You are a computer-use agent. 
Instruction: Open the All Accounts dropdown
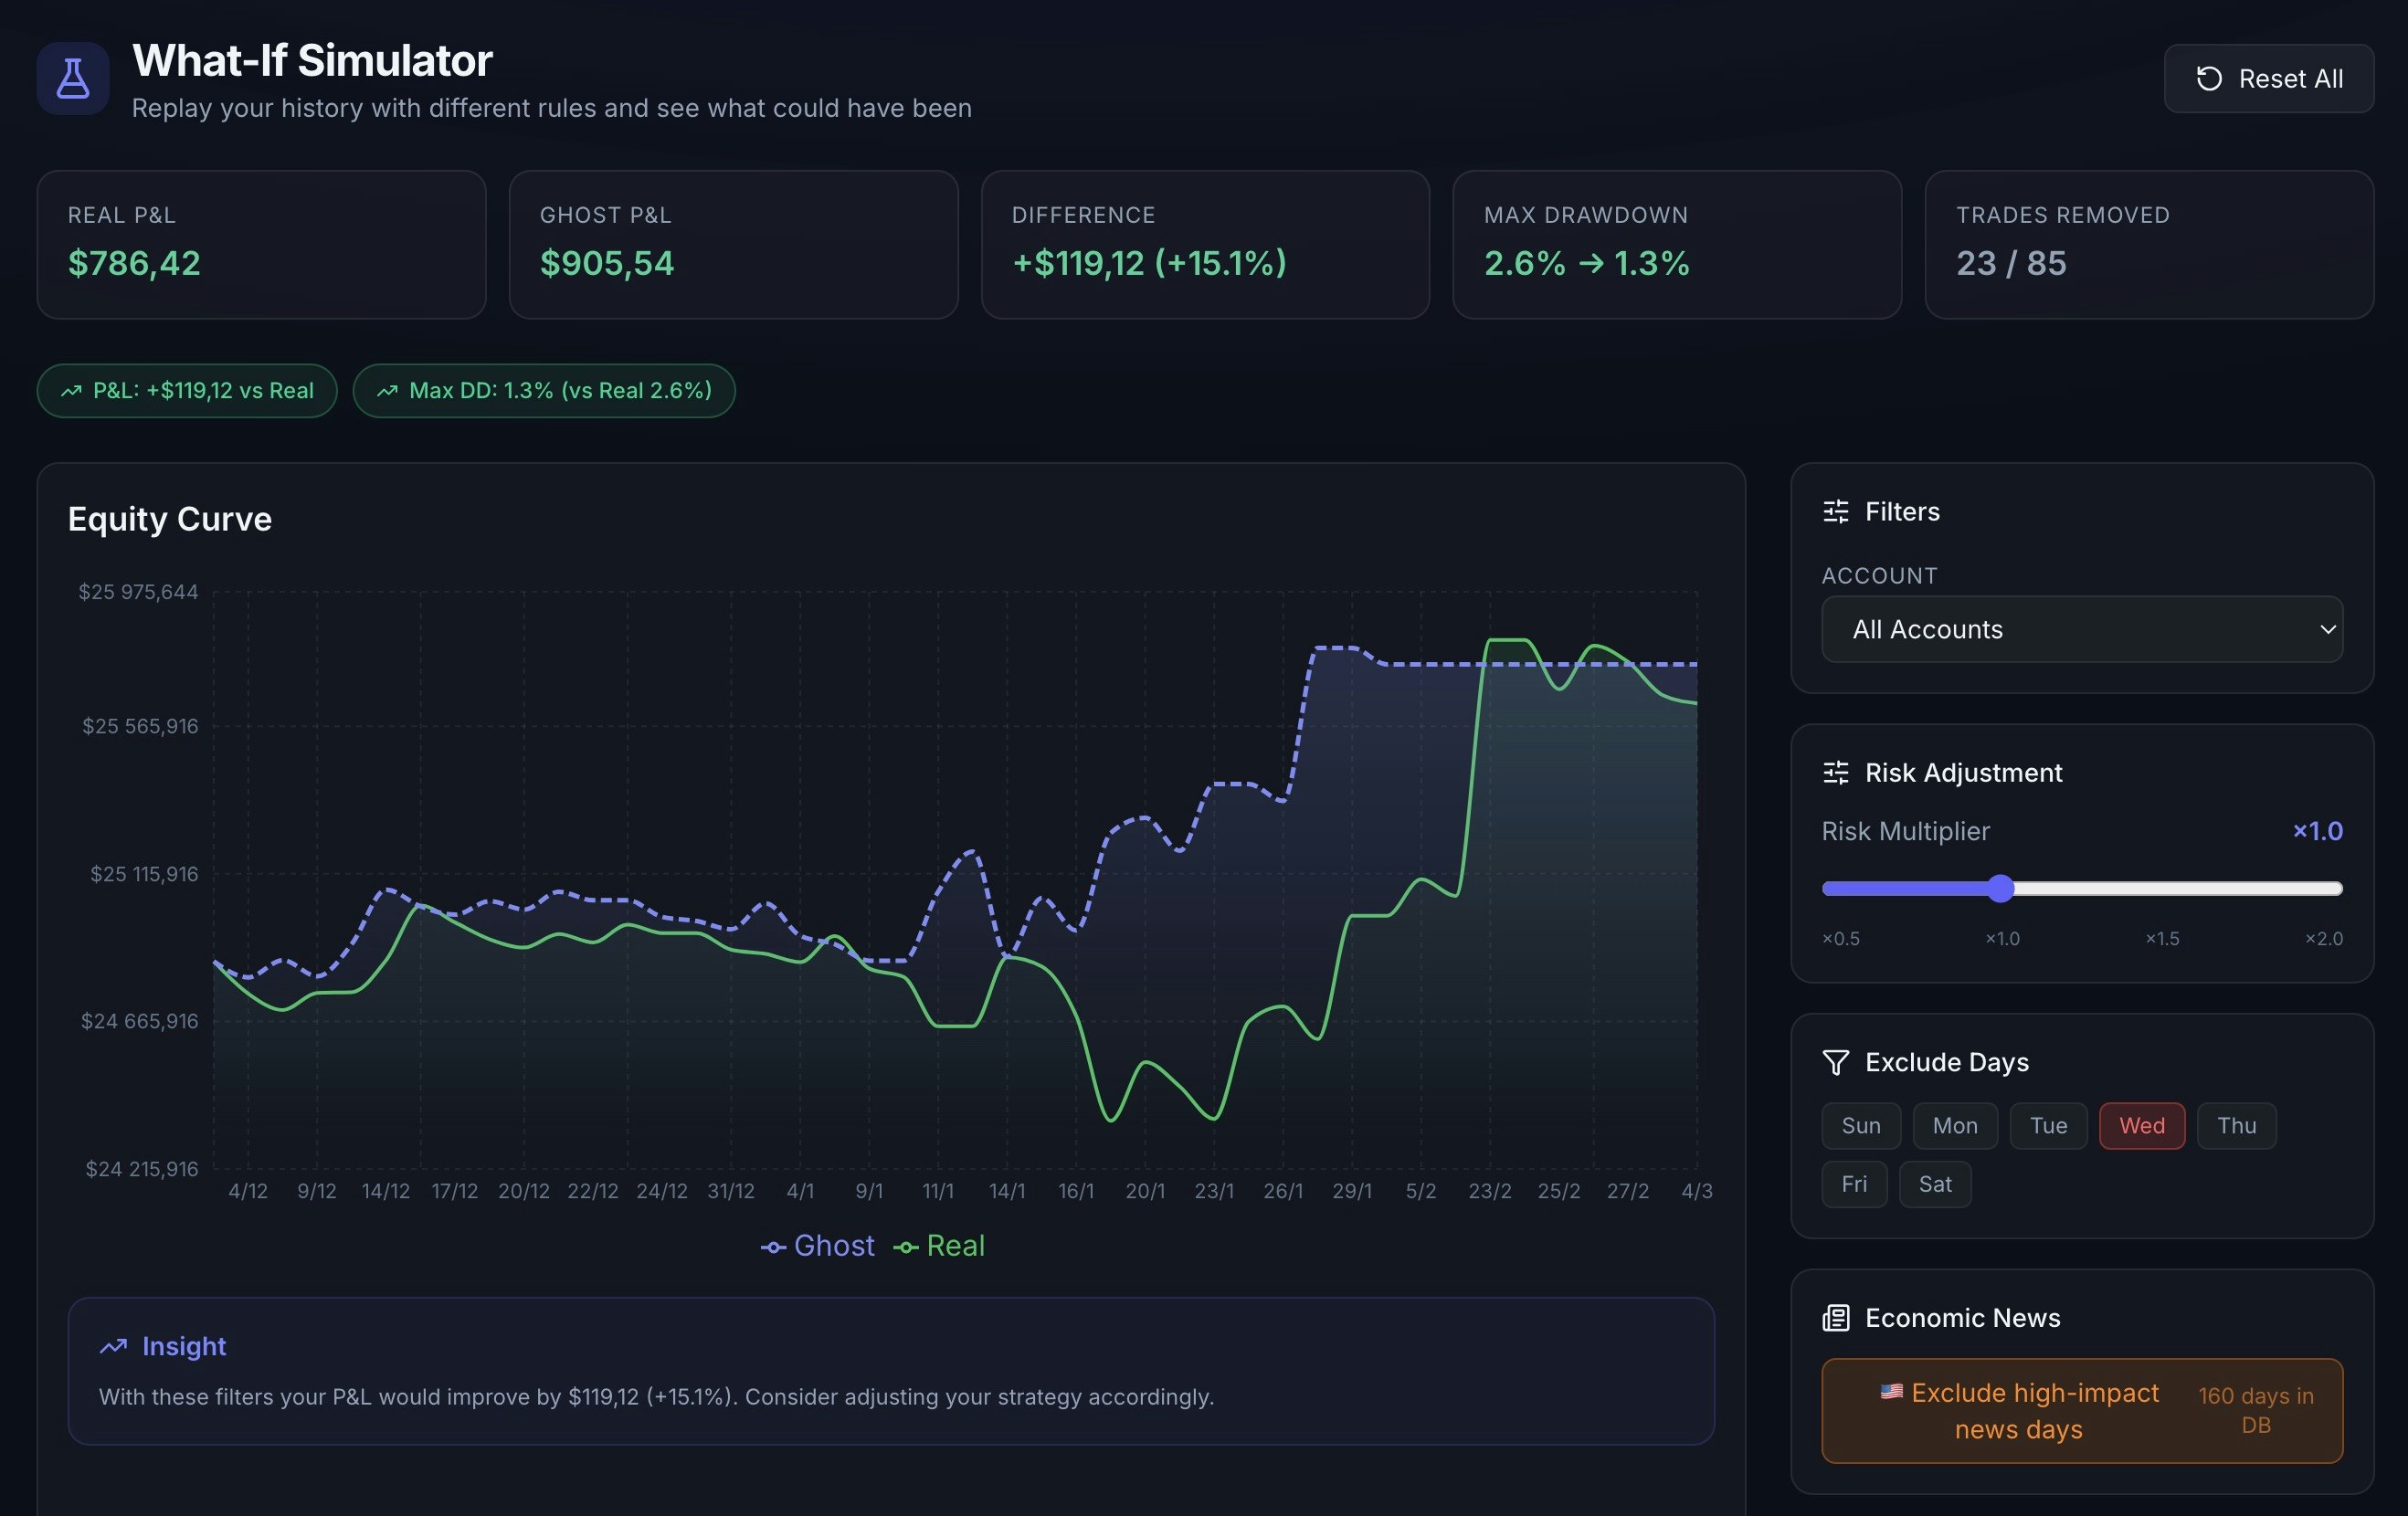coord(2081,629)
